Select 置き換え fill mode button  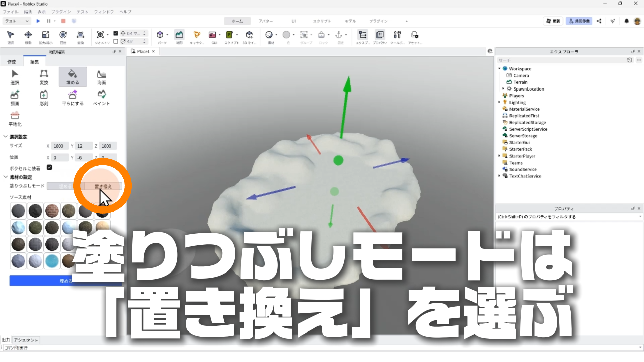click(x=103, y=186)
